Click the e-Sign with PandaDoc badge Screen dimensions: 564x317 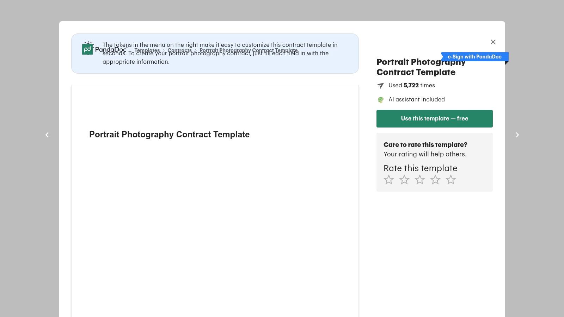click(474, 57)
